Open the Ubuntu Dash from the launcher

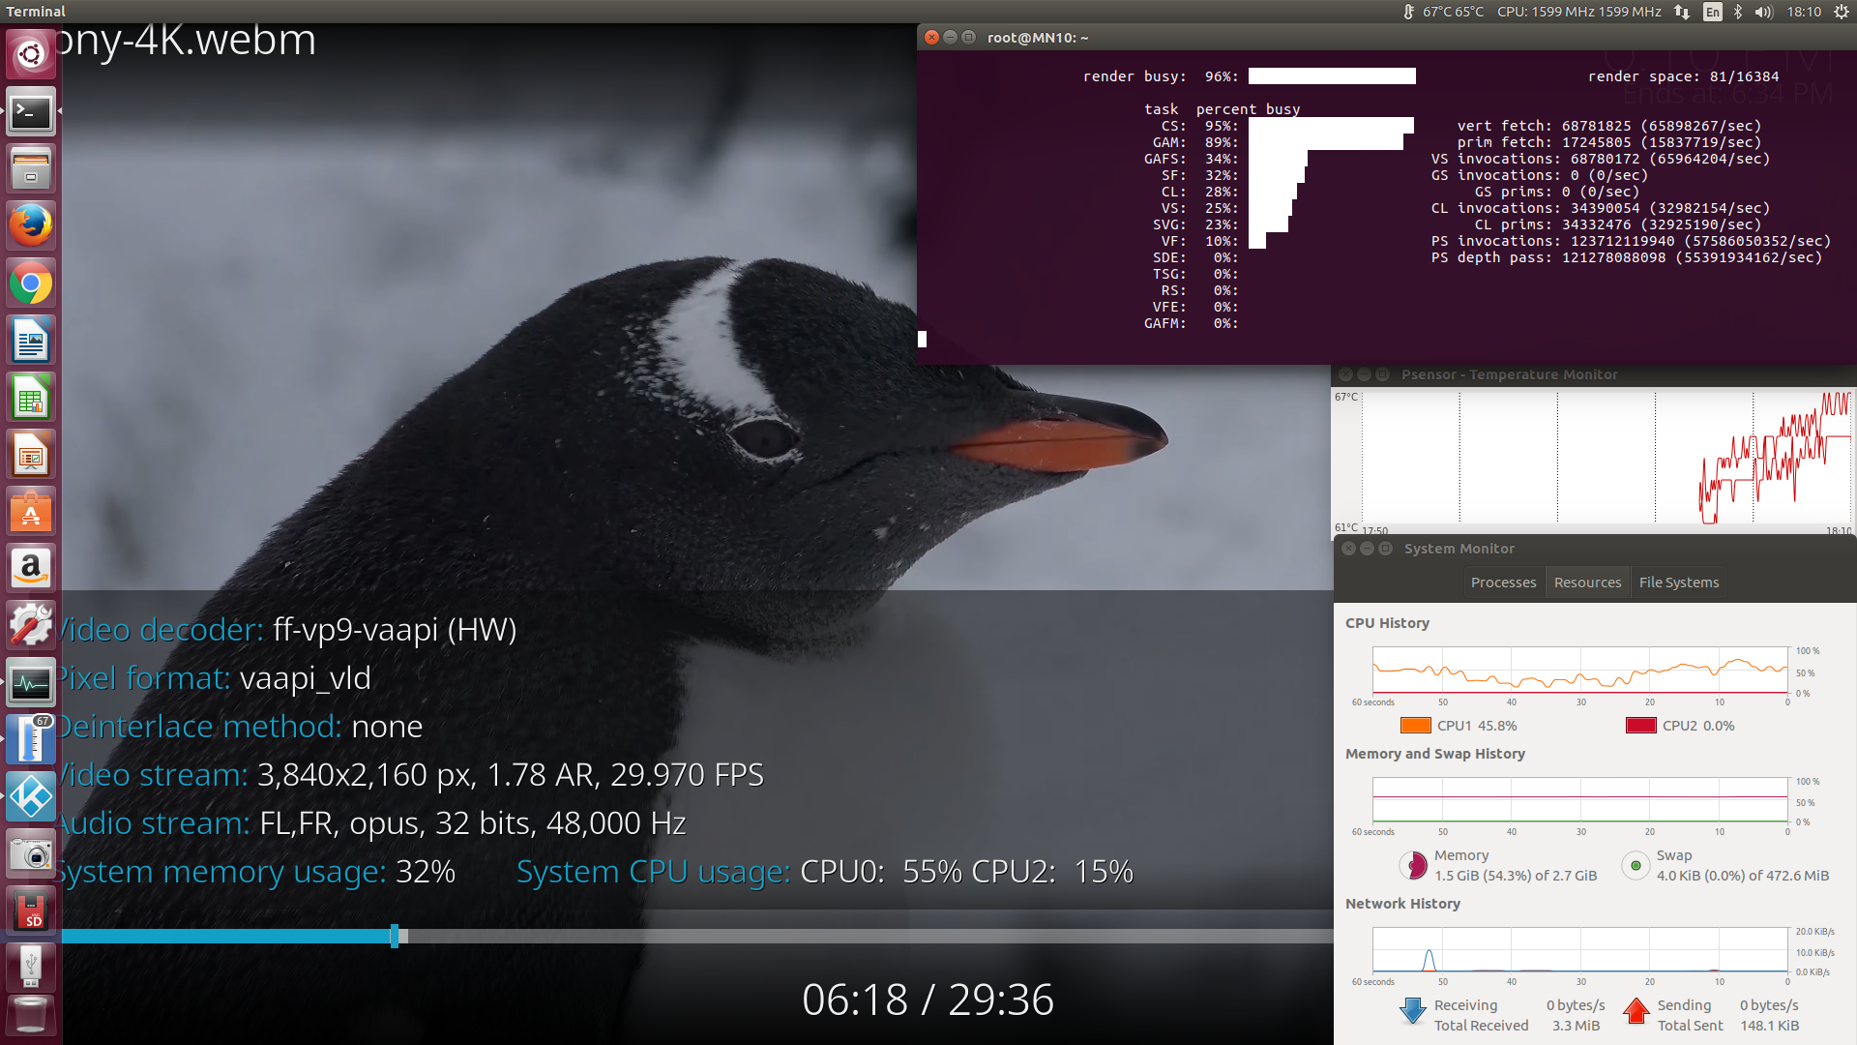[31, 54]
